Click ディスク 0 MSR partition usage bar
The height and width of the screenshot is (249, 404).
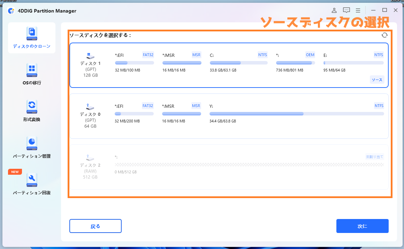point(181,114)
